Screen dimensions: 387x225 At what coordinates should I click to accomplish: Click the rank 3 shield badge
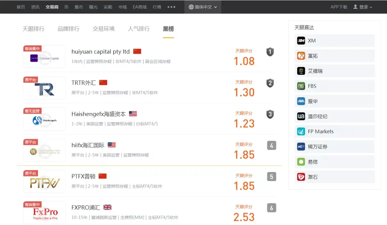[x=270, y=114]
